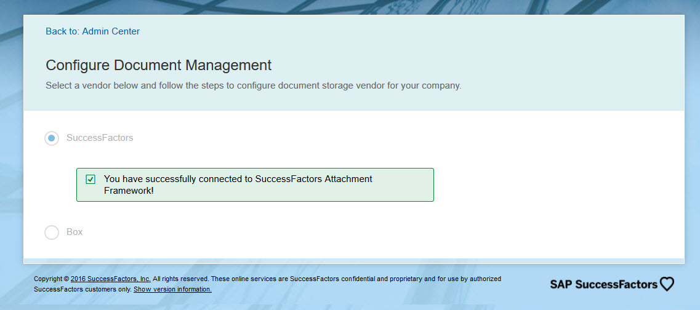The height and width of the screenshot is (310, 700).
Task: Open the 2016 SuccessFactors, Inc. link
Action: coord(111,279)
